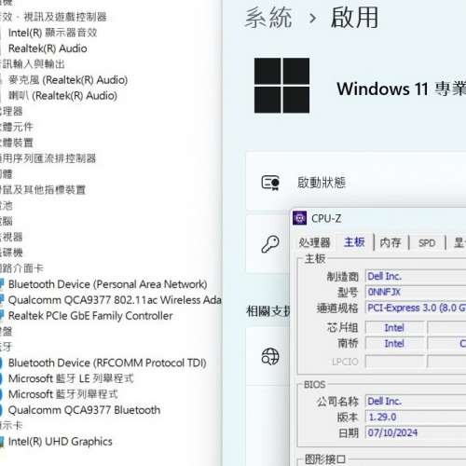Select Microsoft 藍牙 LE 列舉程式
Viewport: 466px width, 466px height.
tap(71, 378)
